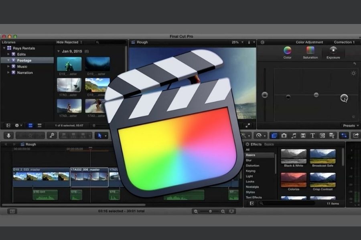Reset the exposure with the undo arrow
The image size is (361, 240).
pyautogui.click(x=354, y=64)
